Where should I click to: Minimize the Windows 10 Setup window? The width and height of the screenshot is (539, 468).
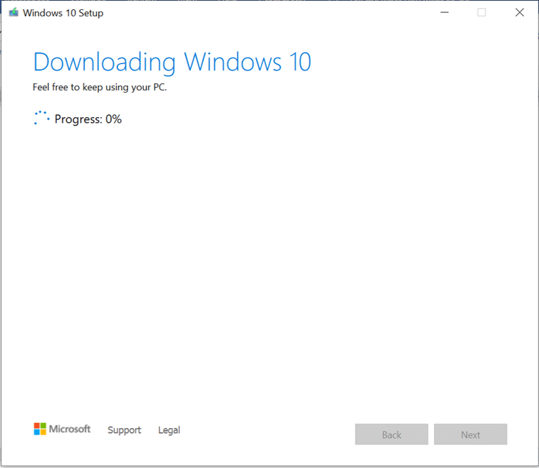click(445, 12)
